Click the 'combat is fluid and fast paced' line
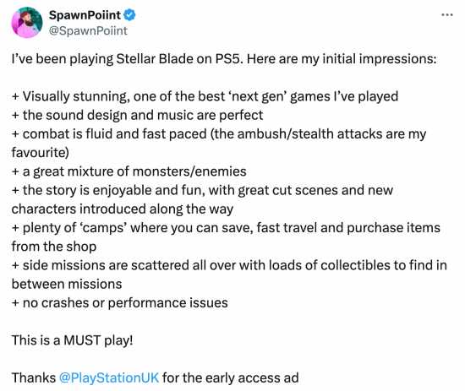 pos(219,134)
